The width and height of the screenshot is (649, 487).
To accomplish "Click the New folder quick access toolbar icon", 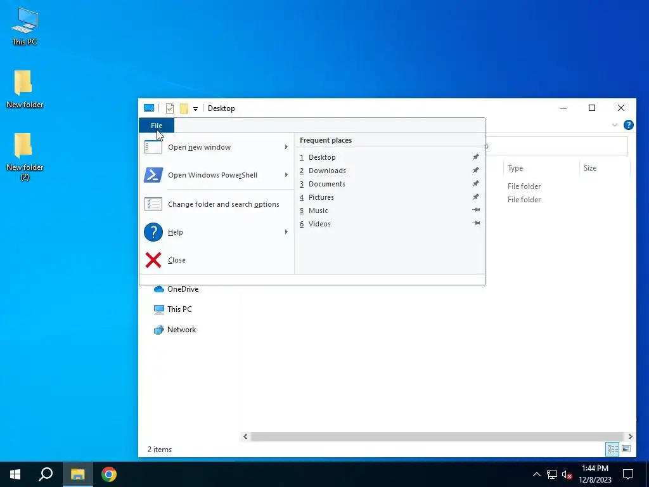I will coord(184,108).
